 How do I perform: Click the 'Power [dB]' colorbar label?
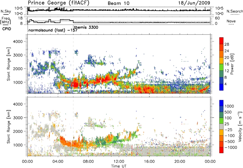coord(232,64)
